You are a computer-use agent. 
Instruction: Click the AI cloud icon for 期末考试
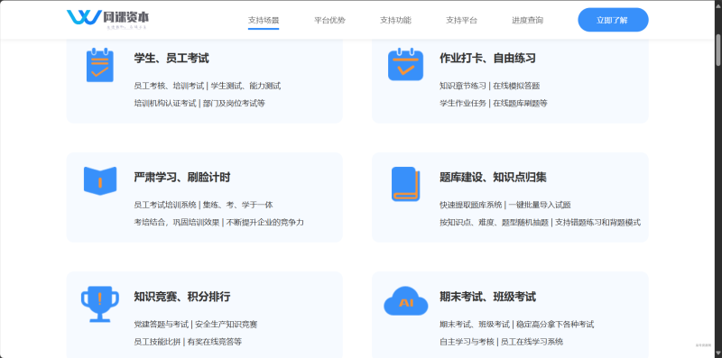(x=405, y=301)
